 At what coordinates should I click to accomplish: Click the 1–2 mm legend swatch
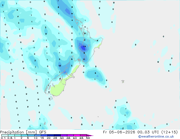tap(18, 135)
